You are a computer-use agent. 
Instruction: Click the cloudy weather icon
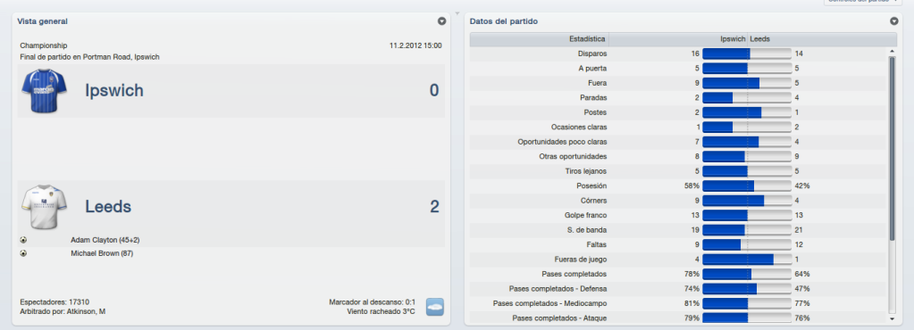pyautogui.click(x=435, y=307)
